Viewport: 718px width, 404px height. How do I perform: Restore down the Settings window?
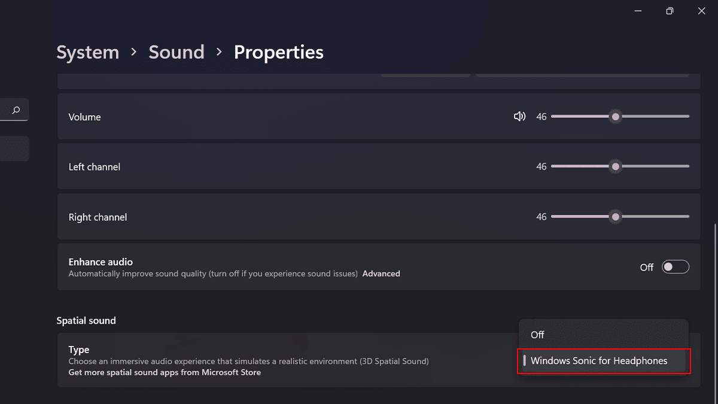pyautogui.click(x=670, y=11)
